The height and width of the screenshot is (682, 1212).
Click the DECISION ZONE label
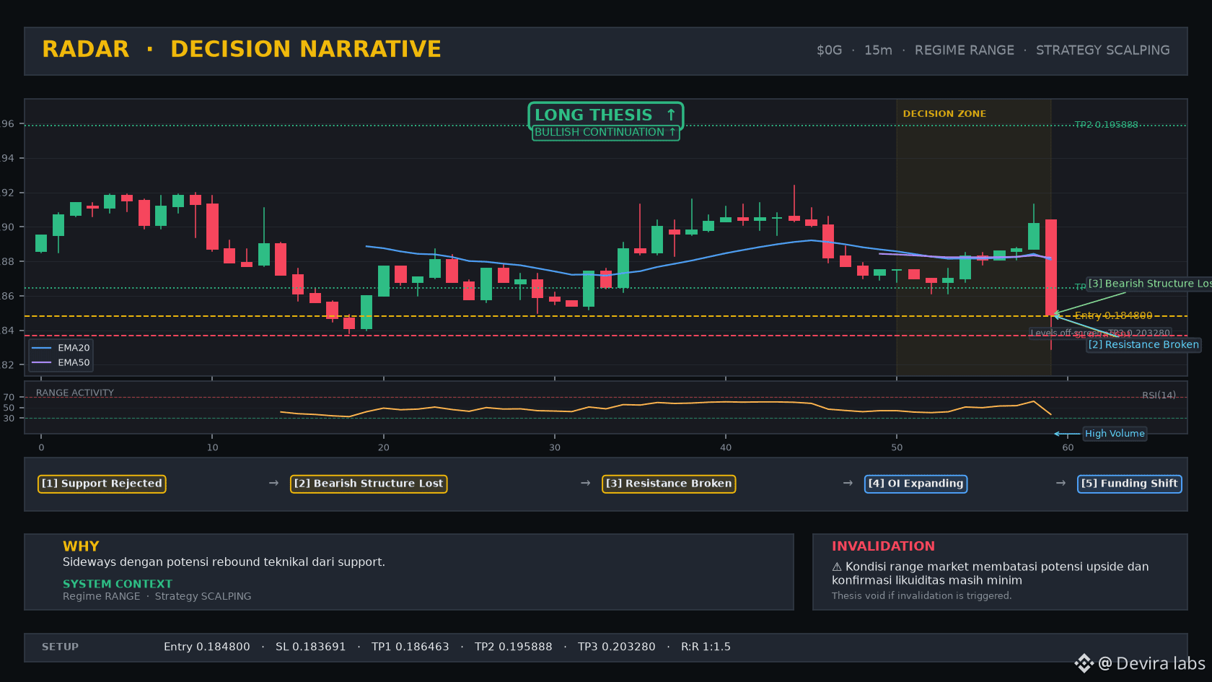tap(944, 114)
